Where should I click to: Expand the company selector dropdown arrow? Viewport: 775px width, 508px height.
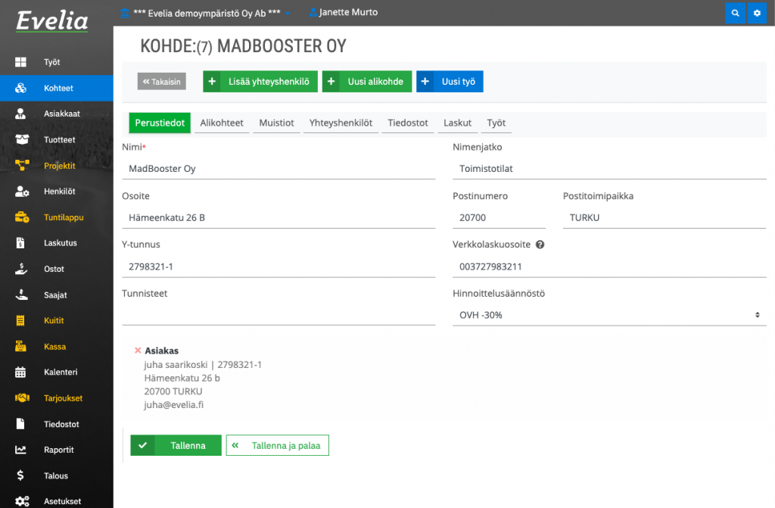pyautogui.click(x=288, y=14)
